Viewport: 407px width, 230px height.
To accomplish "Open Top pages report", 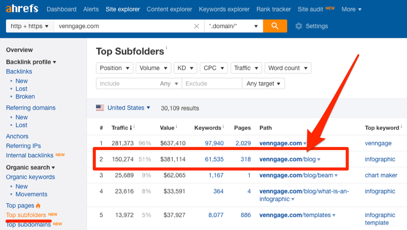I will (20, 205).
